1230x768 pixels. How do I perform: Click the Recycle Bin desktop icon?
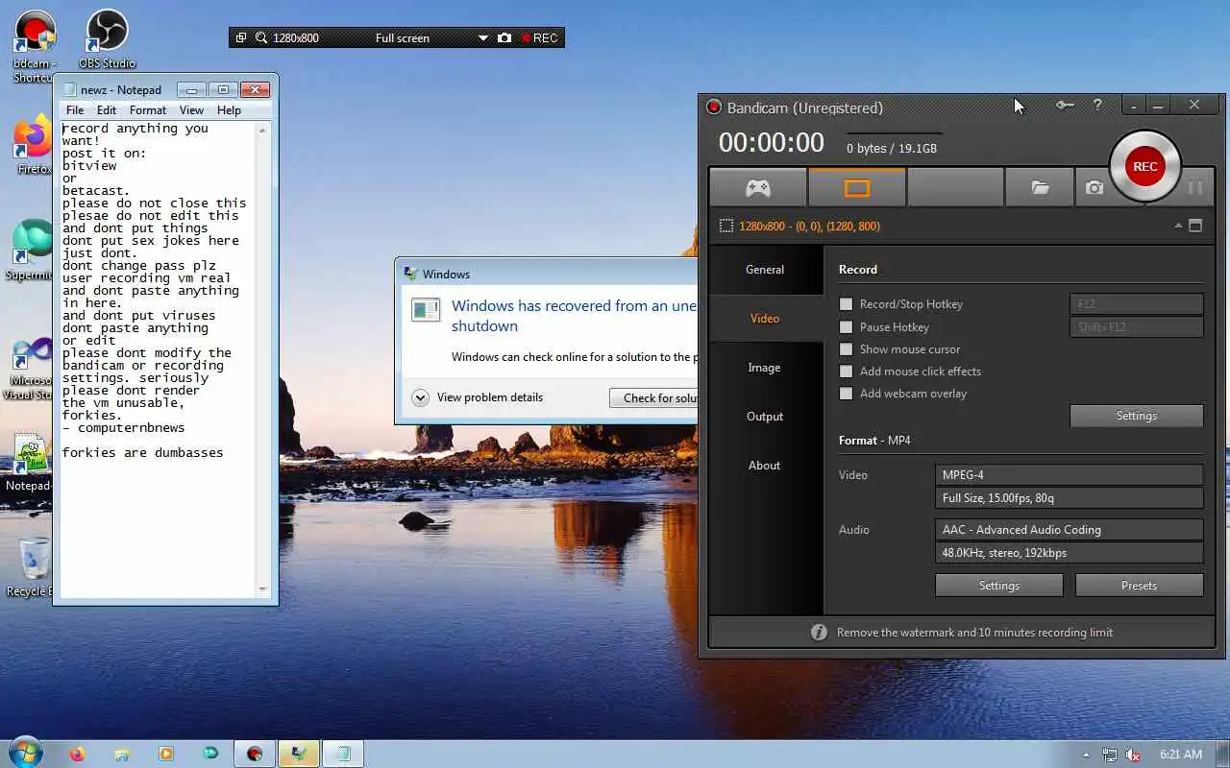click(x=31, y=566)
